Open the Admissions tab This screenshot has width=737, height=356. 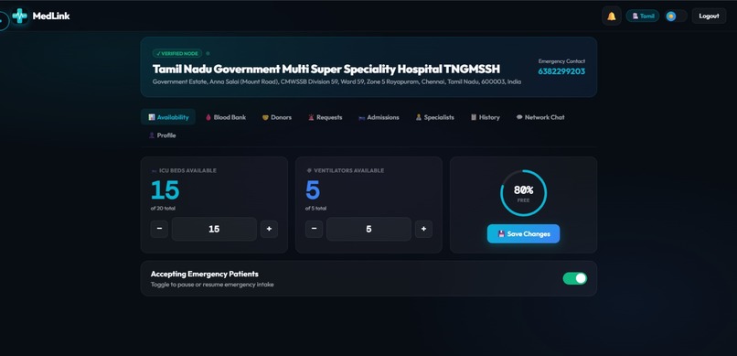[x=379, y=117]
